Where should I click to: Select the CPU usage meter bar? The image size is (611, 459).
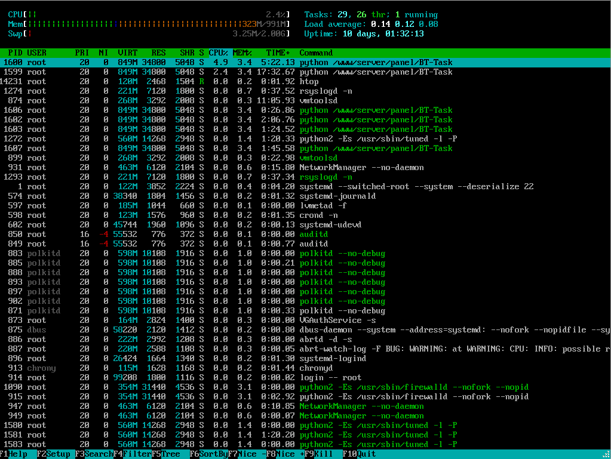[x=149, y=14]
